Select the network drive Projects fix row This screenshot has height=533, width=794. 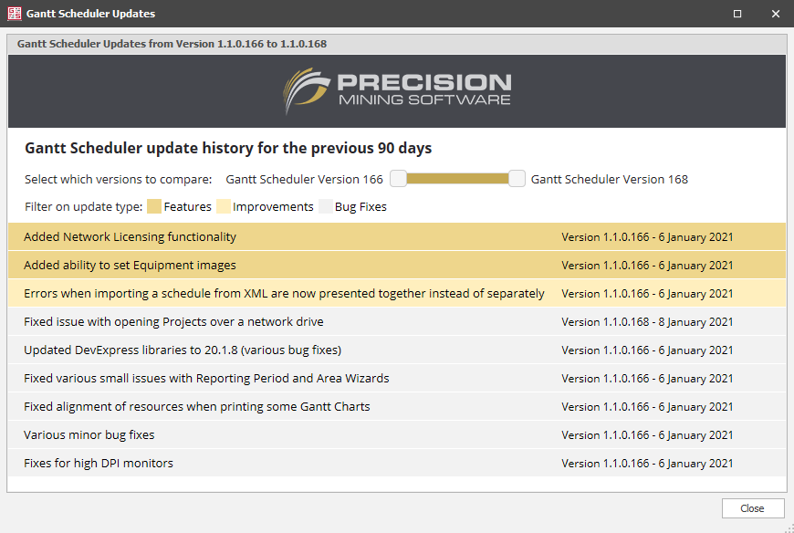[397, 322]
